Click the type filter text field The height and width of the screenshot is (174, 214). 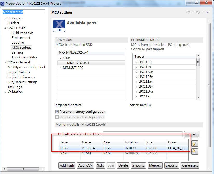pyautogui.click(x=24, y=12)
